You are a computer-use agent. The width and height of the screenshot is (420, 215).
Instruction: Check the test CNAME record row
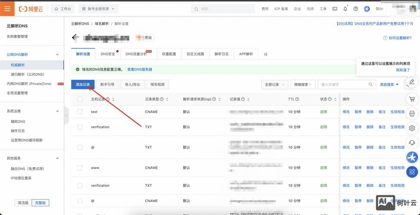[x=80, y=112]
